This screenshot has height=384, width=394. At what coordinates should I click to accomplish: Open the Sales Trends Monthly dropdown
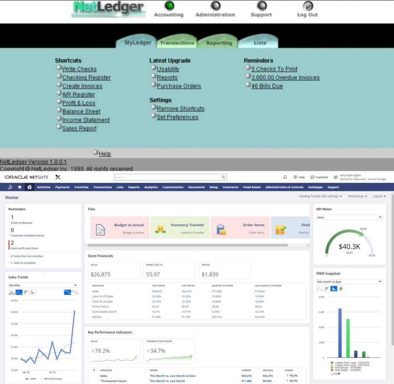[x=43, y=285]
